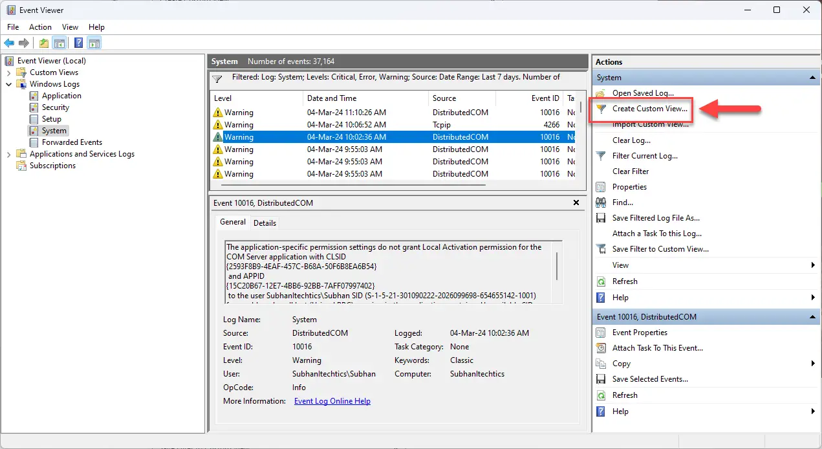Collapse the Windows Logs node
Viewport: 822px width, 449px height.
pos(8,83)
